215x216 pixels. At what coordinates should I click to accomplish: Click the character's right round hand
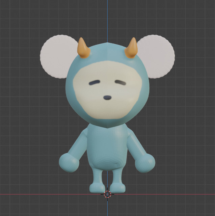[145, 163]
